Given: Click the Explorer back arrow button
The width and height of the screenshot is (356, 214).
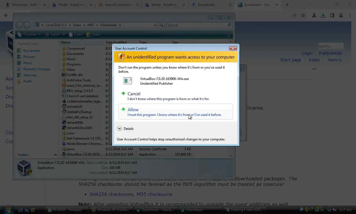Looking at the screenshot, I should (x=19, y=25).
